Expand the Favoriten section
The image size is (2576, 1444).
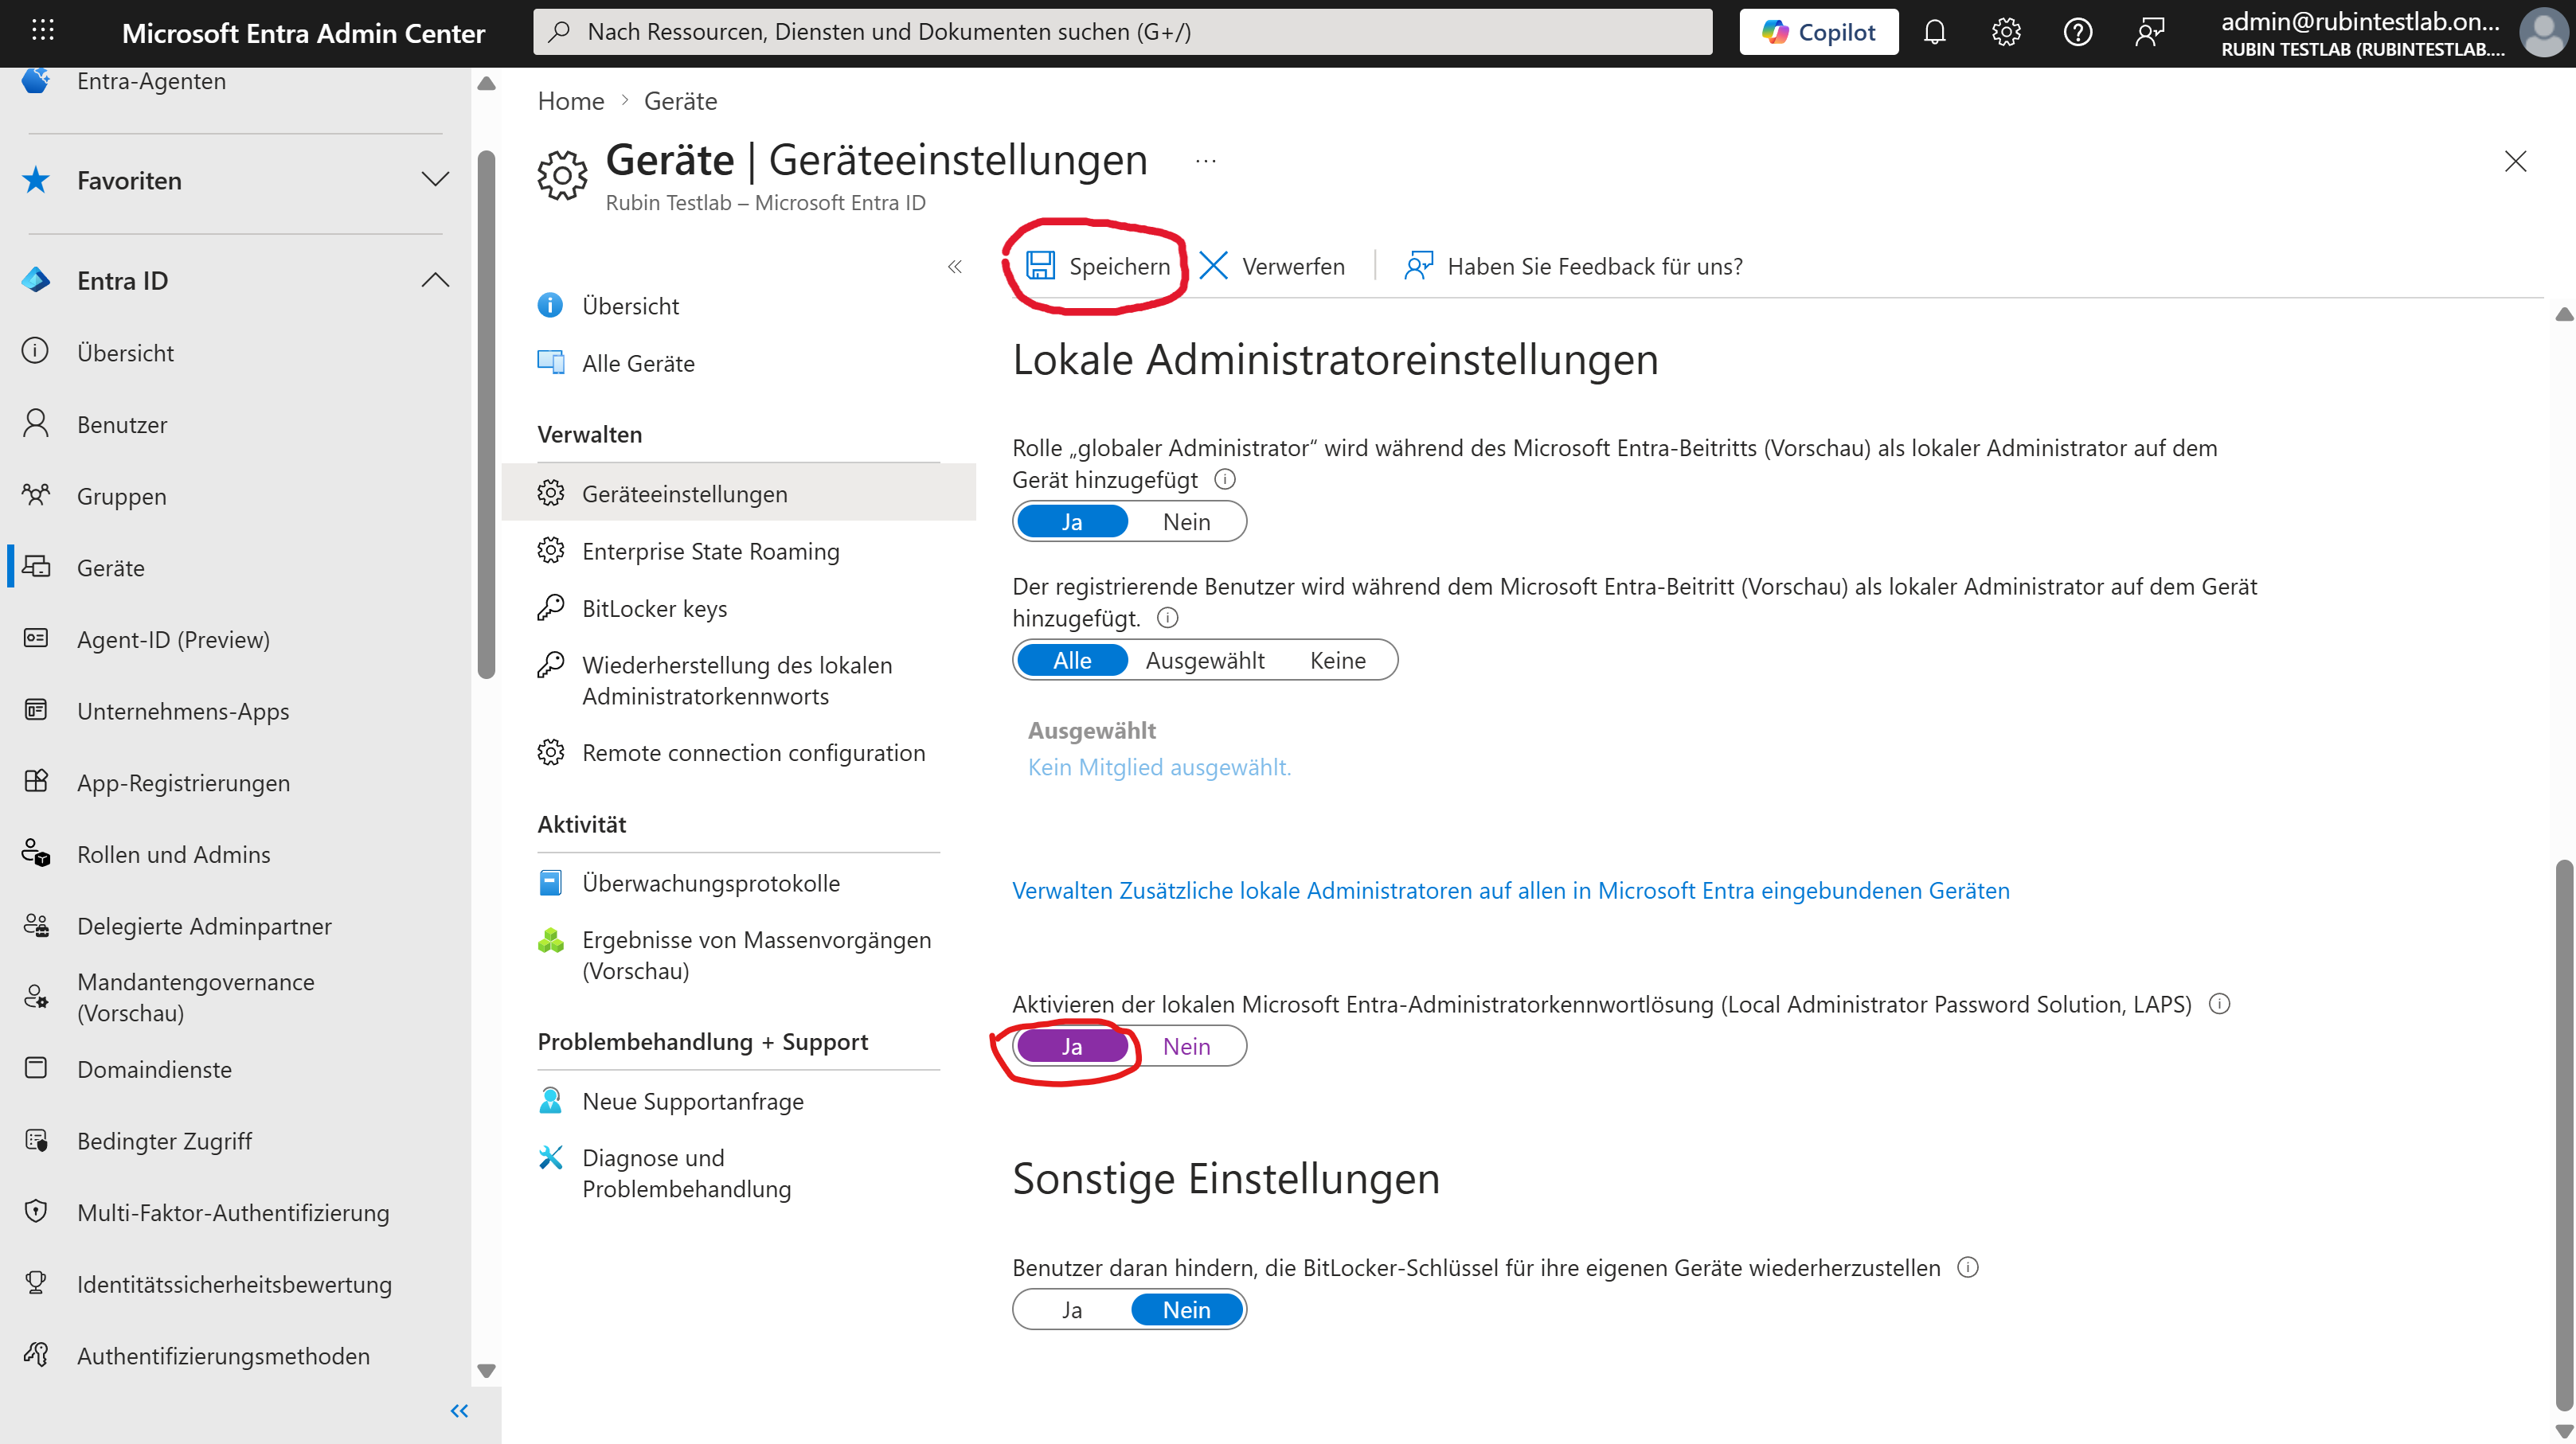pyautogui.click(x=434, y=180)
